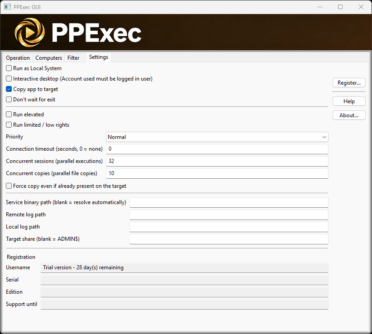Click the Register... button

pos(349,83)
